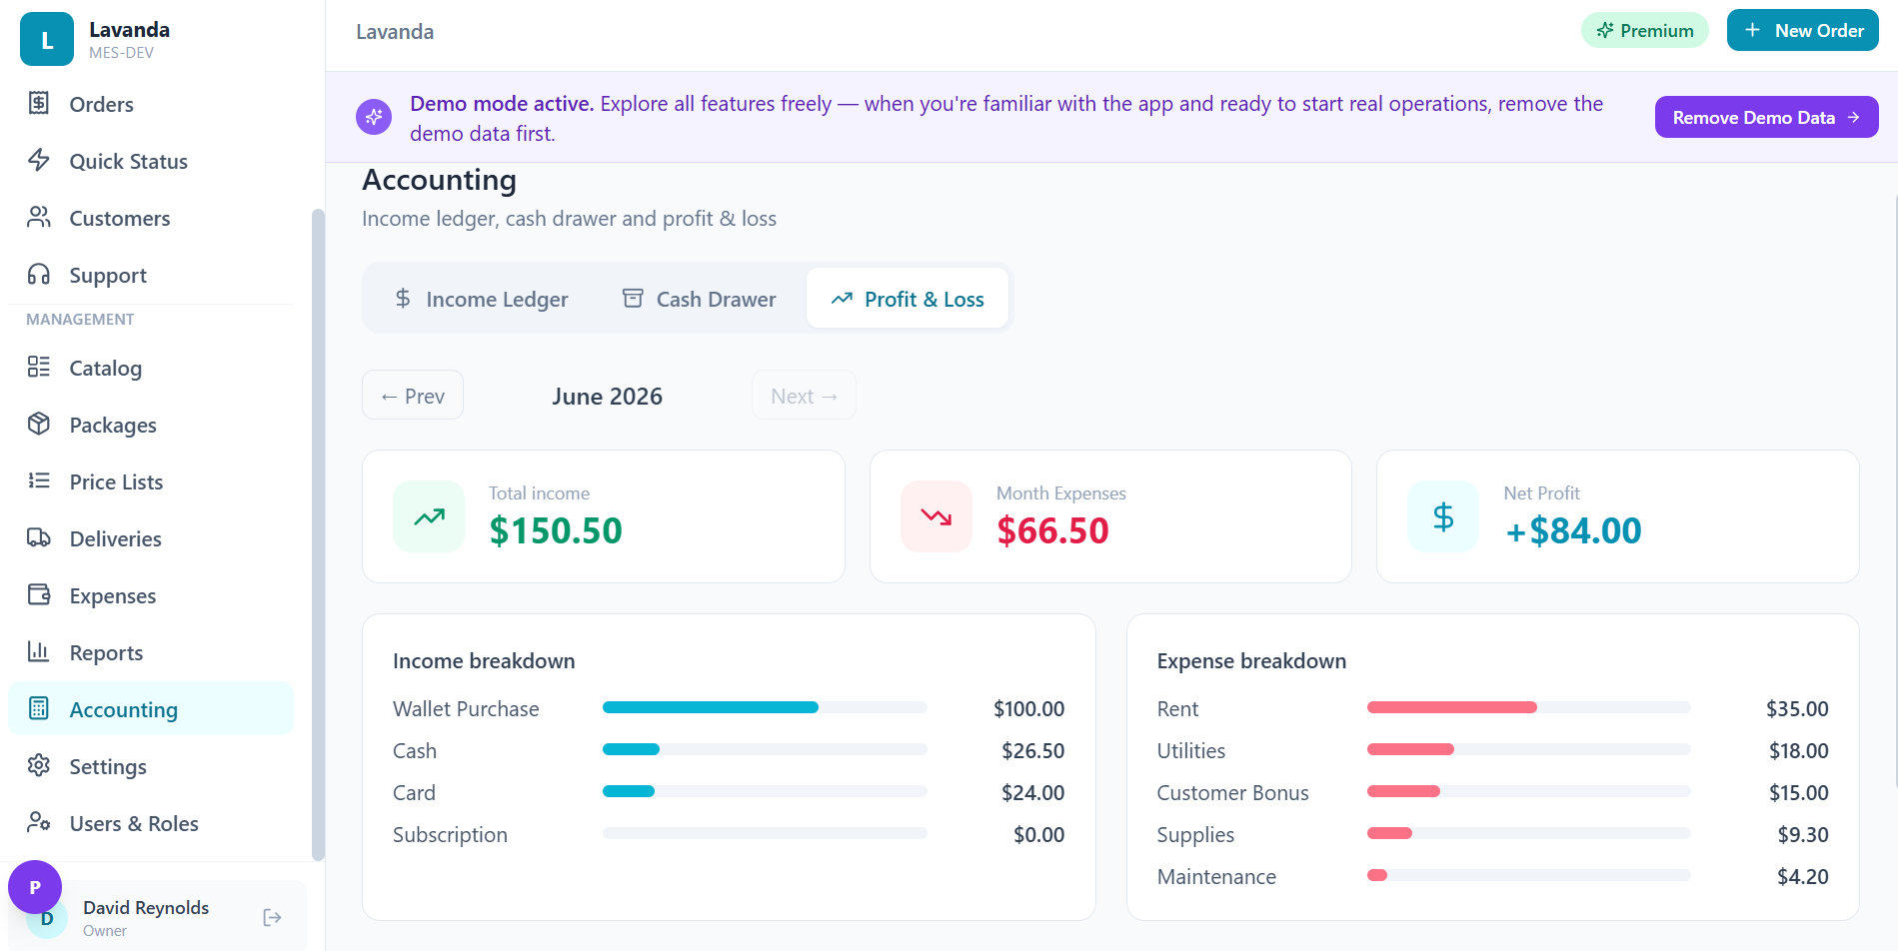This screenshot has height=951, width=1898.
Task: Open the Customers menu item
Action: coord(151,218)
